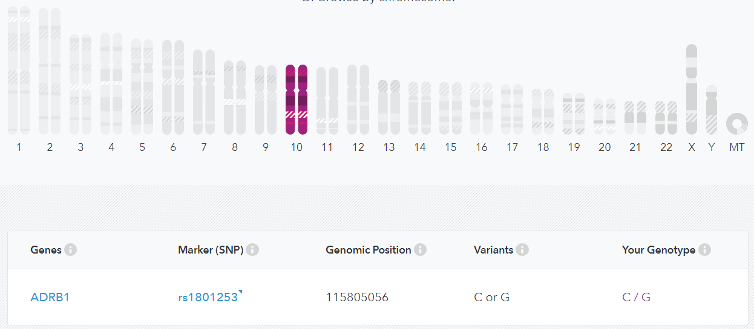Show Genomic Position info tooltip icon
The image size is (754, 329).
click(x=420, y=250)
